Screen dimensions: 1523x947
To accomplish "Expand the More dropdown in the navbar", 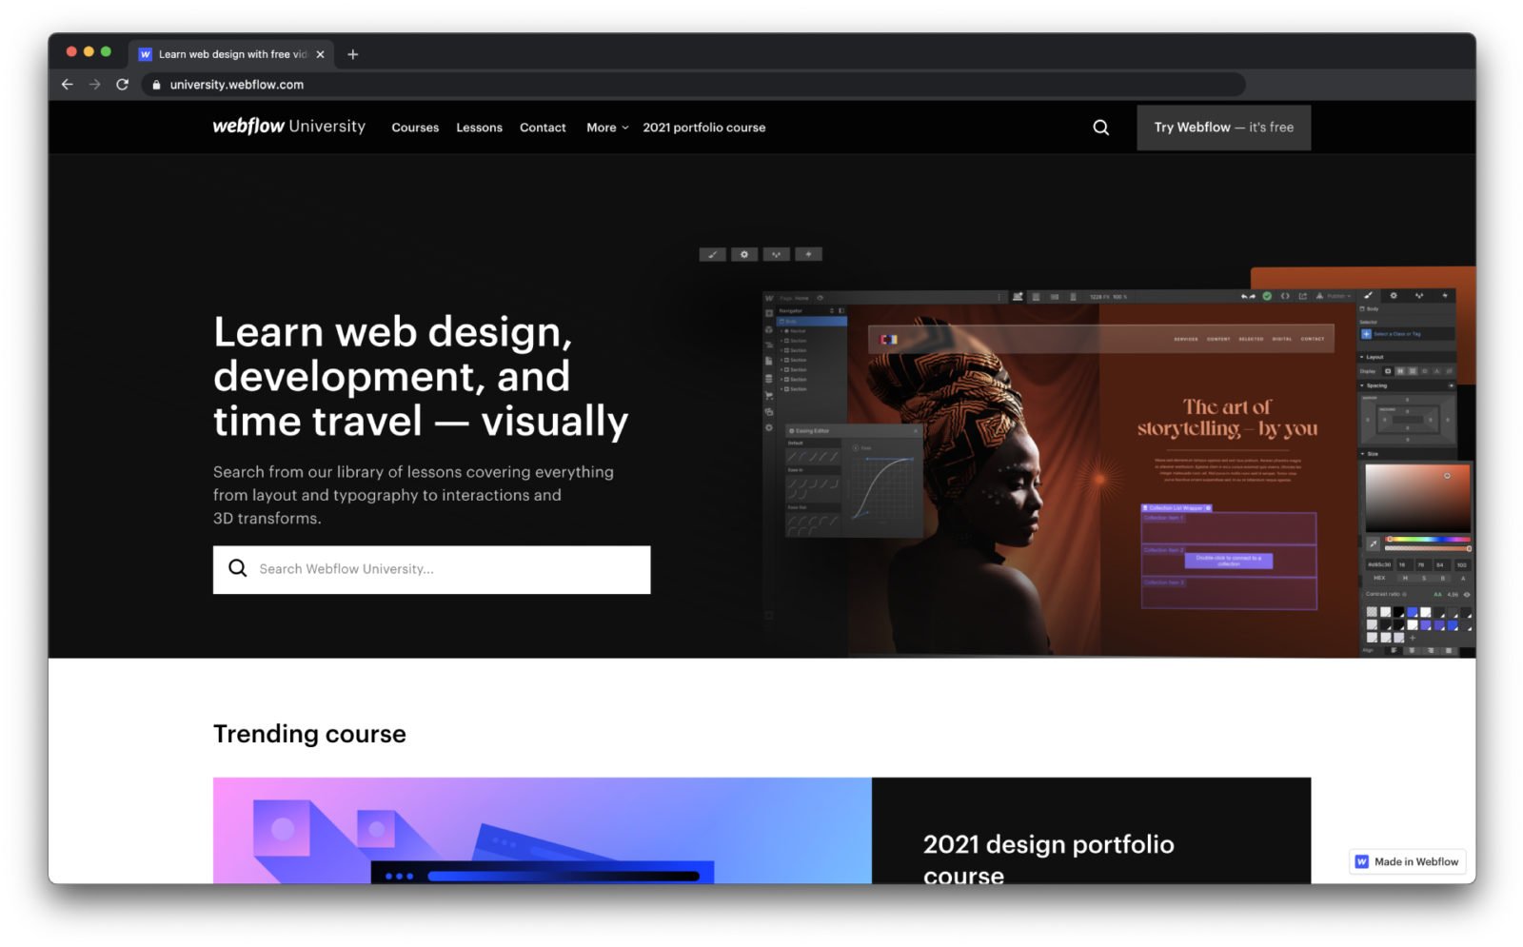I will (607, 128).
